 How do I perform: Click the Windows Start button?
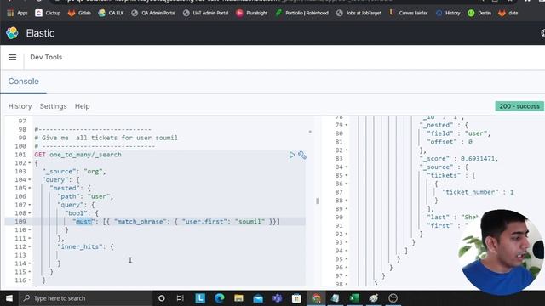point(9,298)
